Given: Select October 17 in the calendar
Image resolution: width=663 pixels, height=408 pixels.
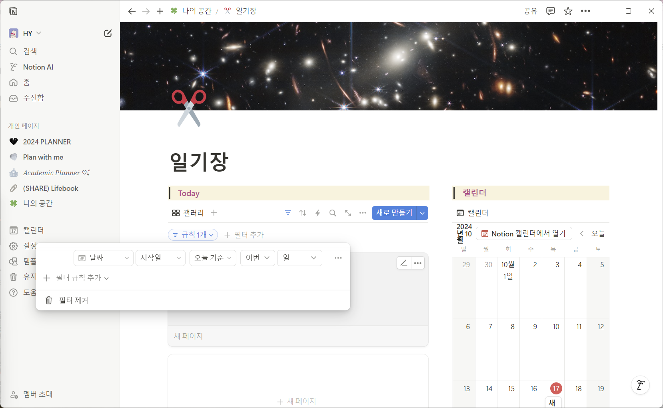Looking at the screenshot, I should coord(556,388).
